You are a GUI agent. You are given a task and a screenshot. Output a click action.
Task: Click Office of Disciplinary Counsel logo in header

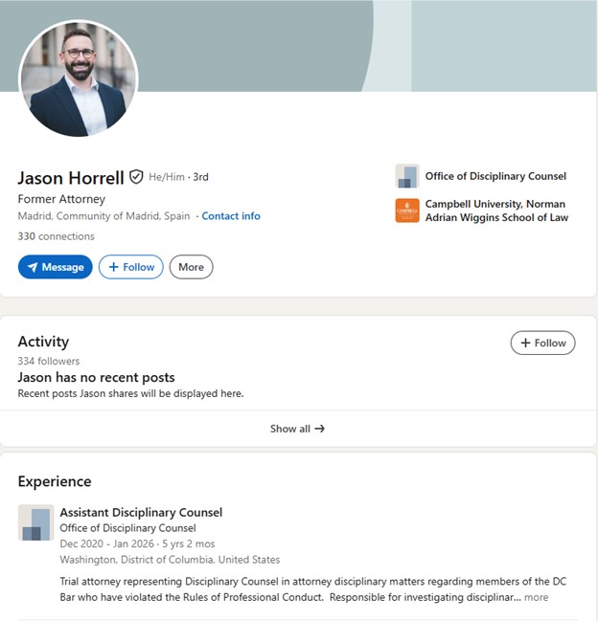point(407,176)
